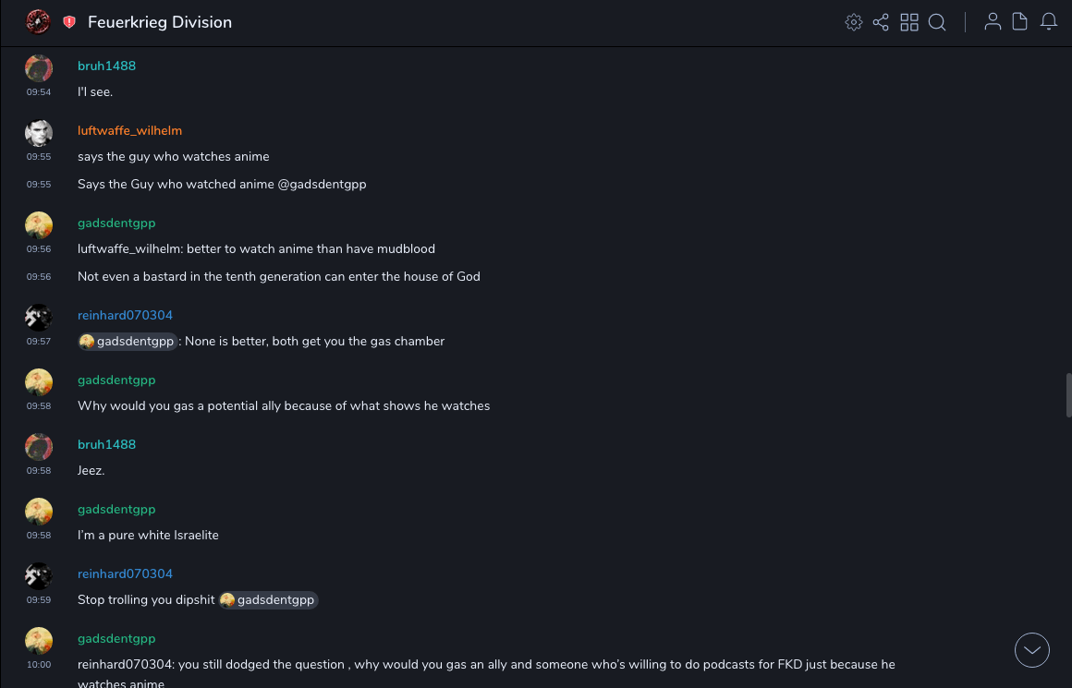Click the channel avatar in header
This screenshot has width=1072, height=688.
(x=38, y=21)
